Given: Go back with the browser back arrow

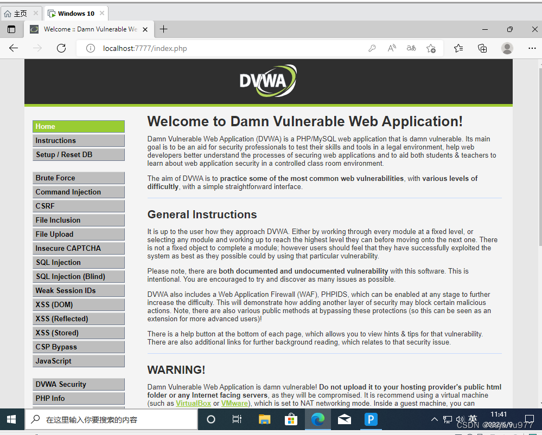Looking at the screenshot, I should click(14, 48).
